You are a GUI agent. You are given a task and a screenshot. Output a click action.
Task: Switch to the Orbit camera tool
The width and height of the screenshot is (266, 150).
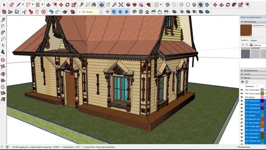click(101, 5)
